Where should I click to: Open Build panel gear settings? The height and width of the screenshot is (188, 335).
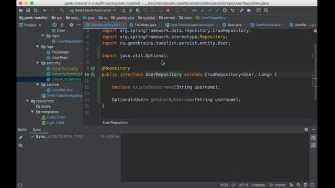[x=306, y=130]
